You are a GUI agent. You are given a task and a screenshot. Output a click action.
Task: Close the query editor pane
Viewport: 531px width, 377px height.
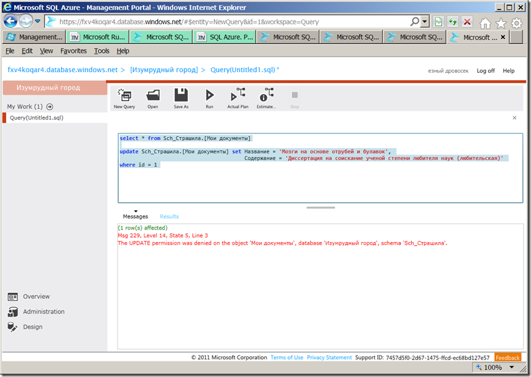click(x=514, y=118)
